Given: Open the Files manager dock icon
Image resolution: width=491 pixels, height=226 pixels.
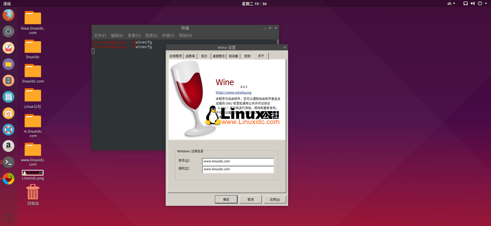Looking at the screenshot, I should (8, 64).
